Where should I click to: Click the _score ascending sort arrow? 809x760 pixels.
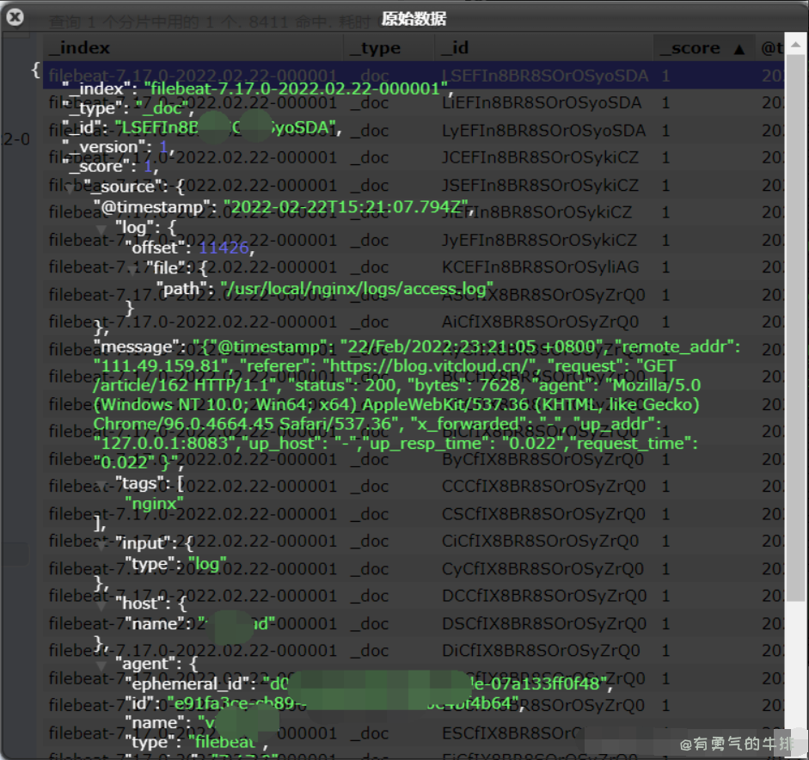[x=739, y=49]
